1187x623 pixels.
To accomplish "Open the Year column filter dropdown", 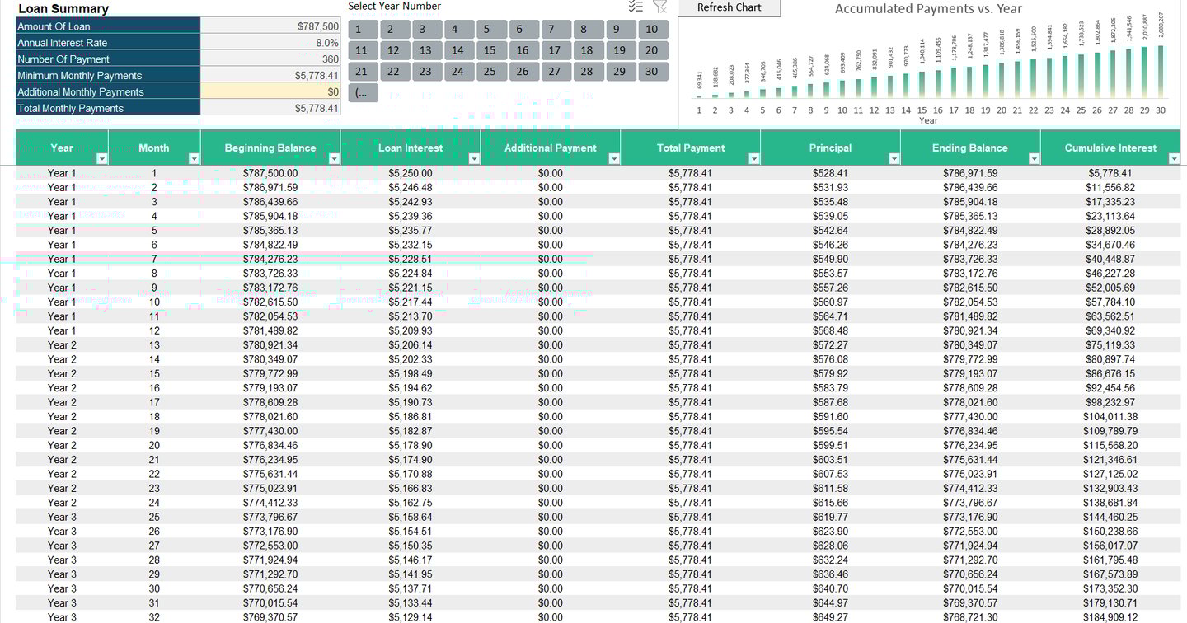I will [102, 157].
